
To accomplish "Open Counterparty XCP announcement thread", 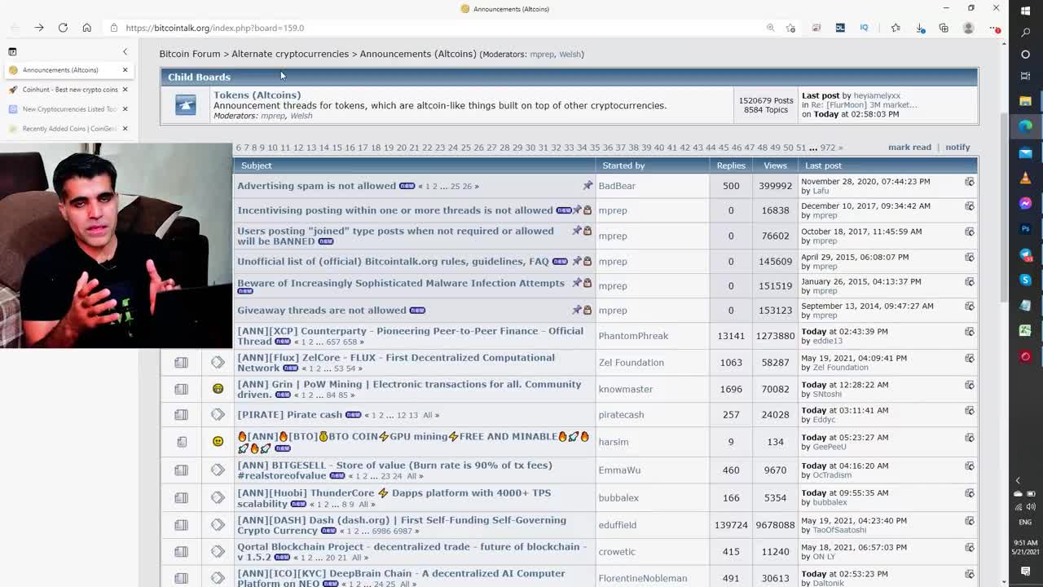I will tap(410, 336).
